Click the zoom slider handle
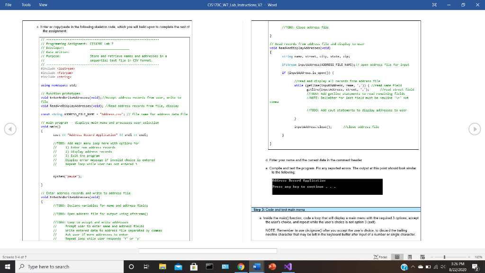The height and width of the screenshot is (273, 485). pyautogui.click(x=444, y=257)
